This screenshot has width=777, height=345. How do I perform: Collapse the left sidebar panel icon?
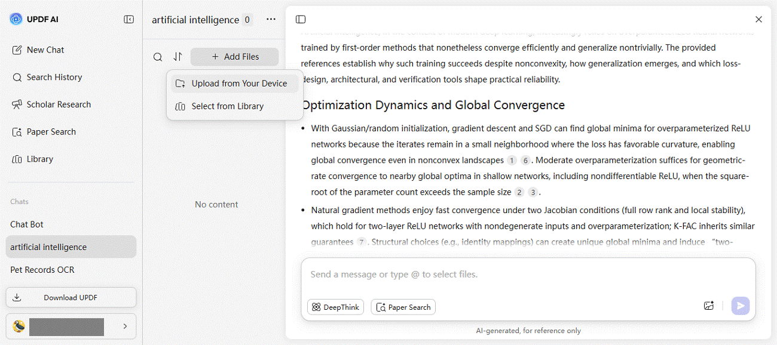coord(129,20)
